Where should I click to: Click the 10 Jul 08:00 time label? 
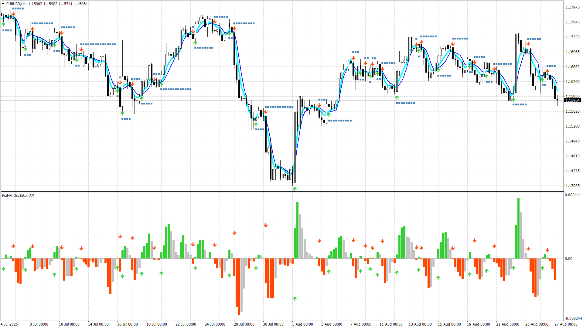(x=69, y=324)
